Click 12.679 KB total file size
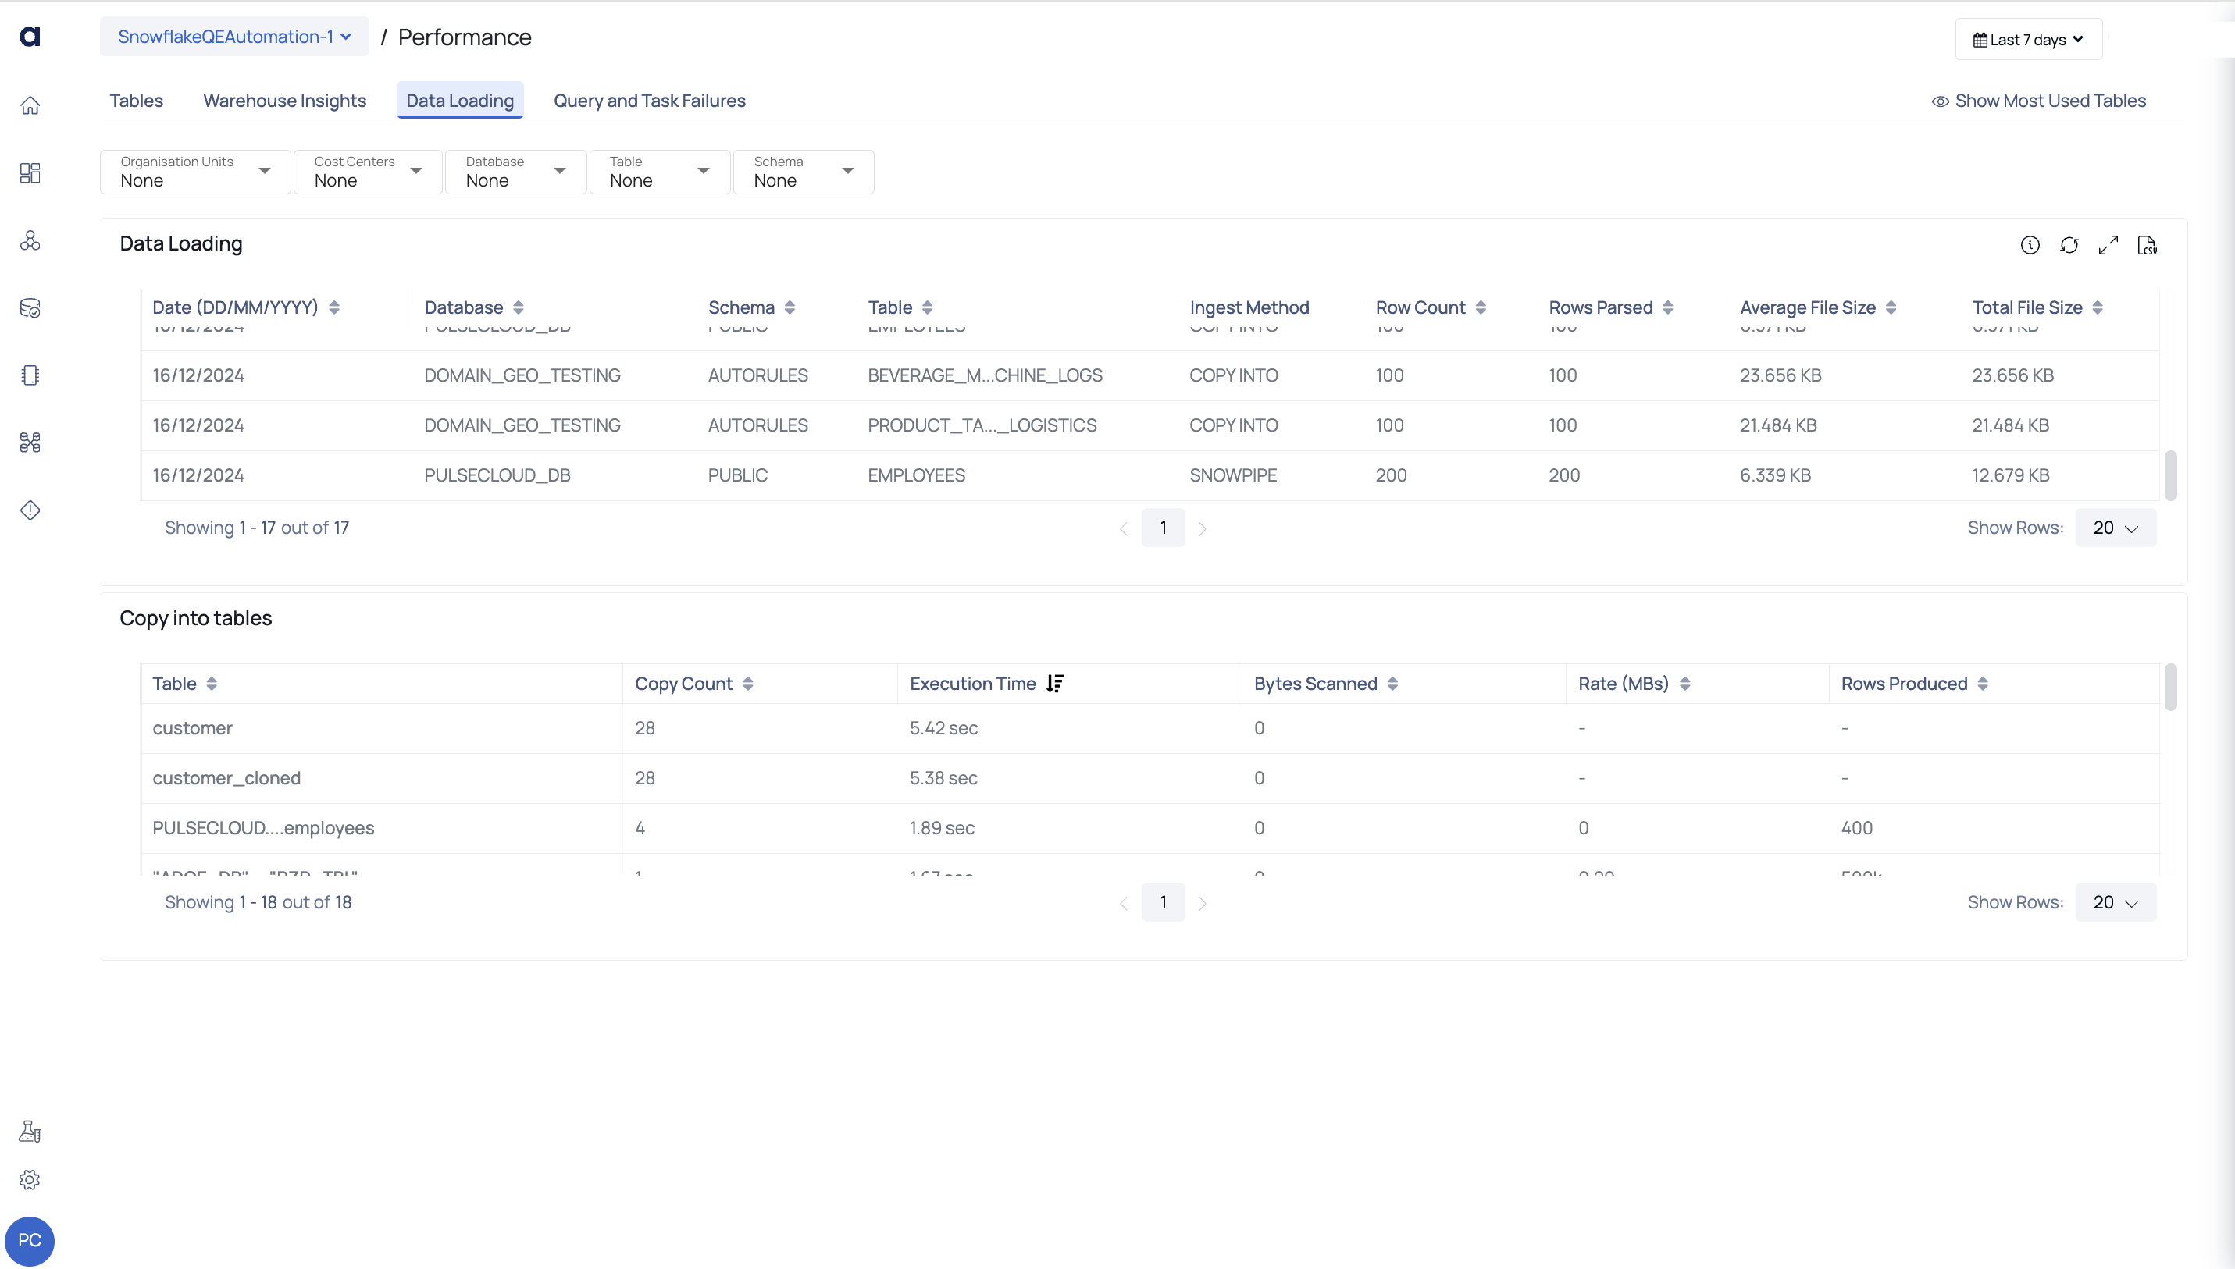Viewport: 2235px width, 1269px height. pos(2011,476)
